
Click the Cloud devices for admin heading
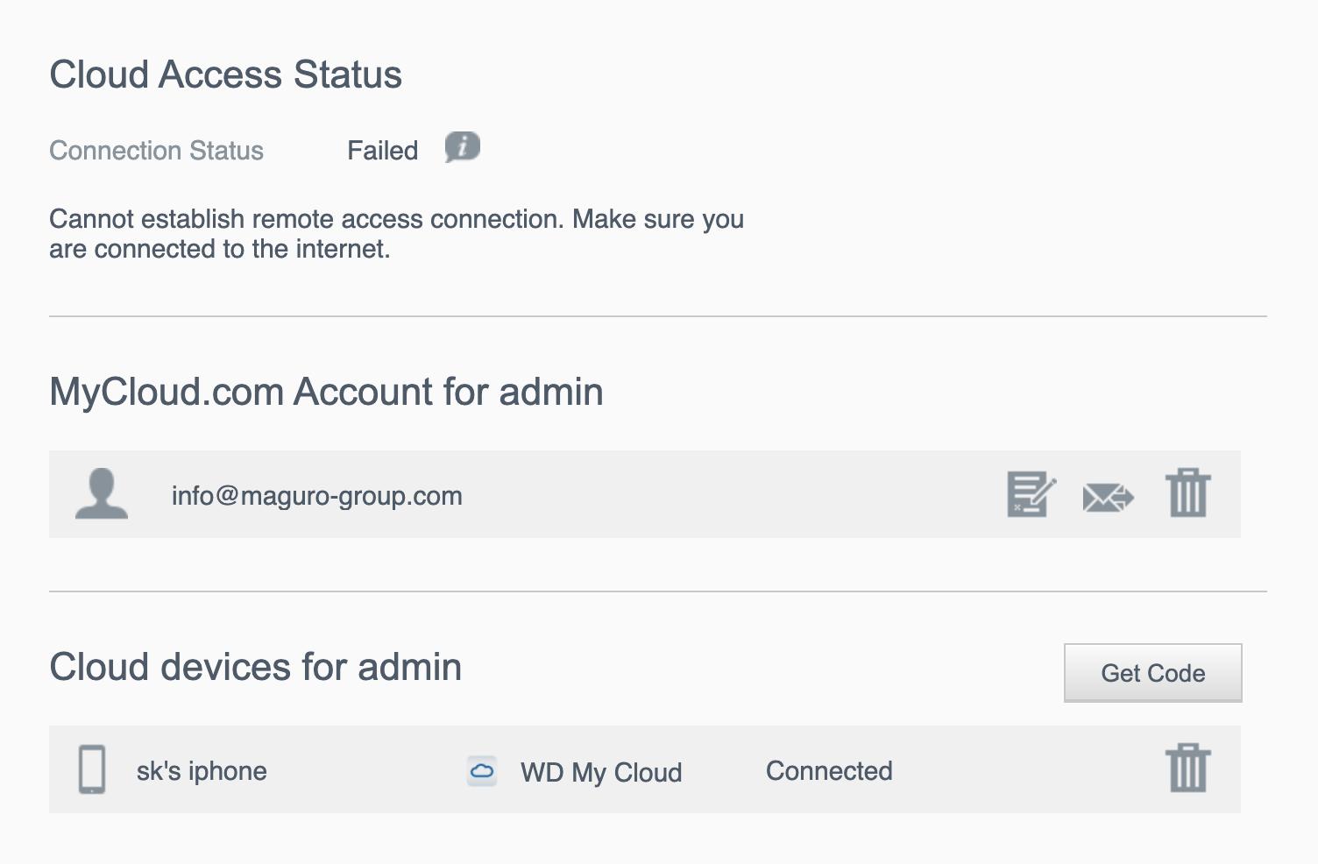click(x=255, y=667)
